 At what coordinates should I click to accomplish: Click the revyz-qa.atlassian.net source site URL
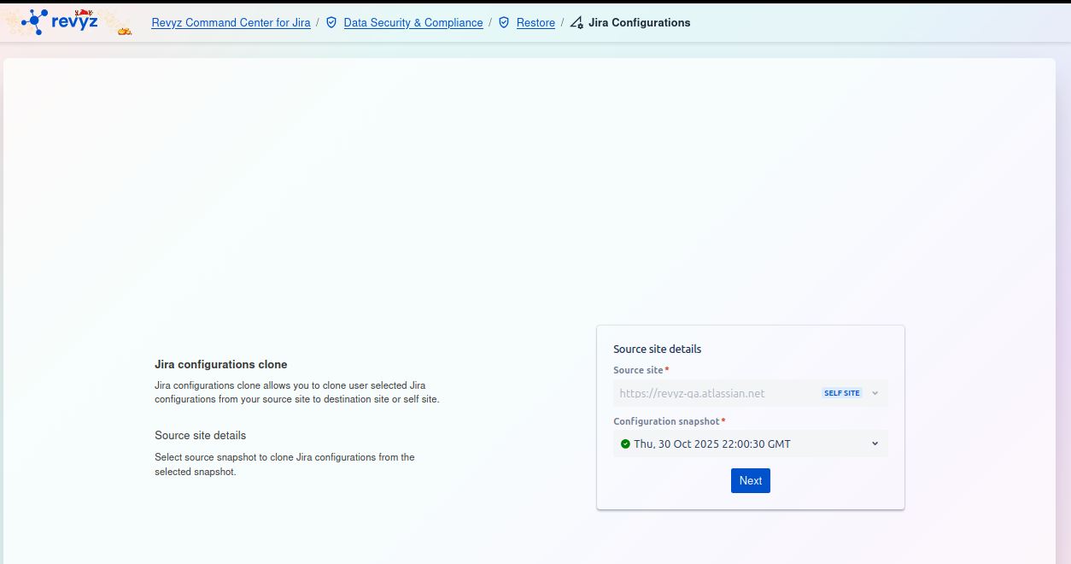click(x=692, y=394)
